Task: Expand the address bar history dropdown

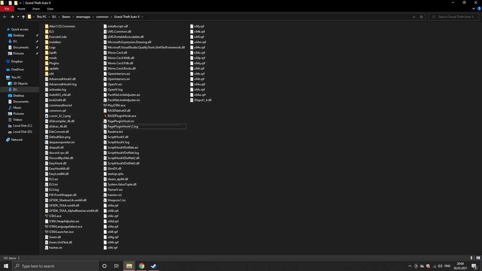Action: click(x=414, y=17)
